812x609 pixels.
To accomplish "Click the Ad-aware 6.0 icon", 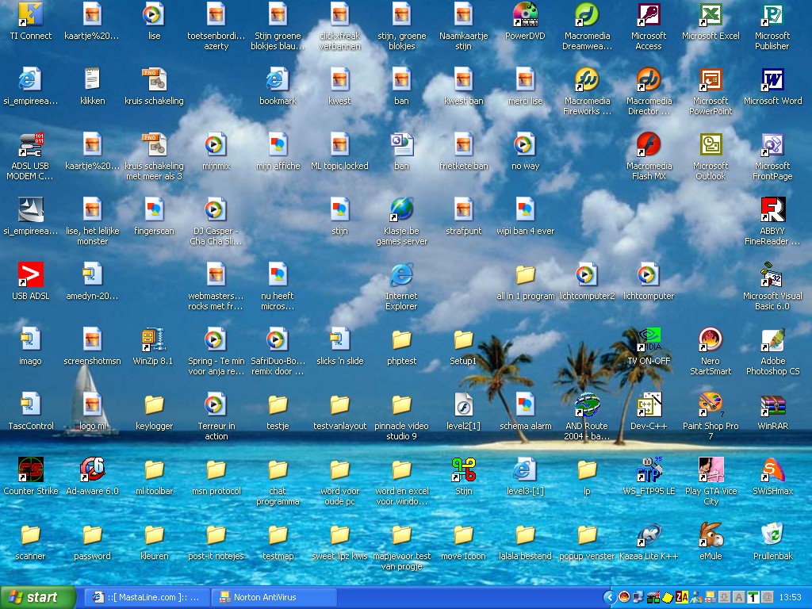I will 92,470.
